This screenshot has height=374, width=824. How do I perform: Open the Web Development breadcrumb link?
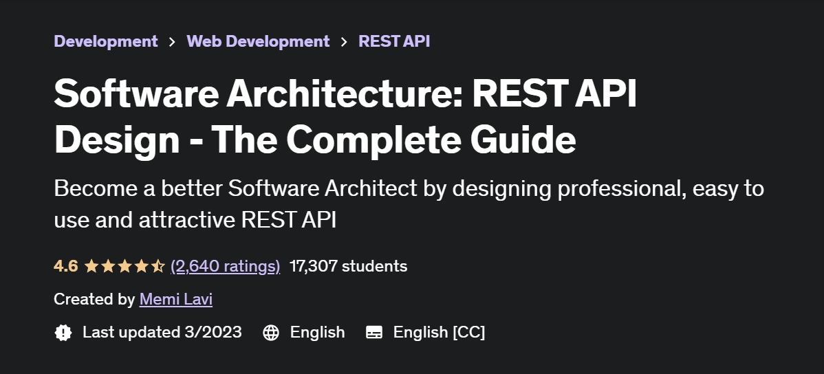(258, 41)
